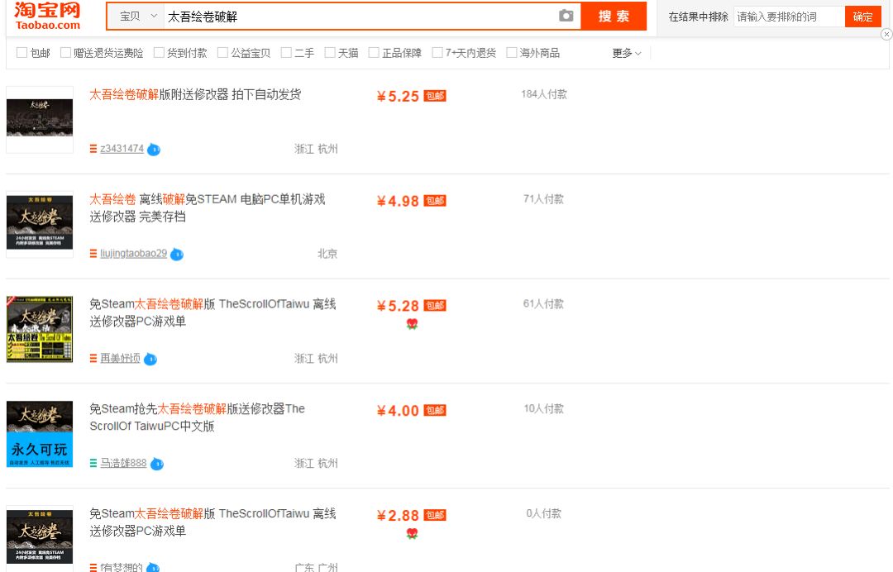Click blue badge next to 马浩雄888
The height and width of the screenshot is (572, 893).
156,464
